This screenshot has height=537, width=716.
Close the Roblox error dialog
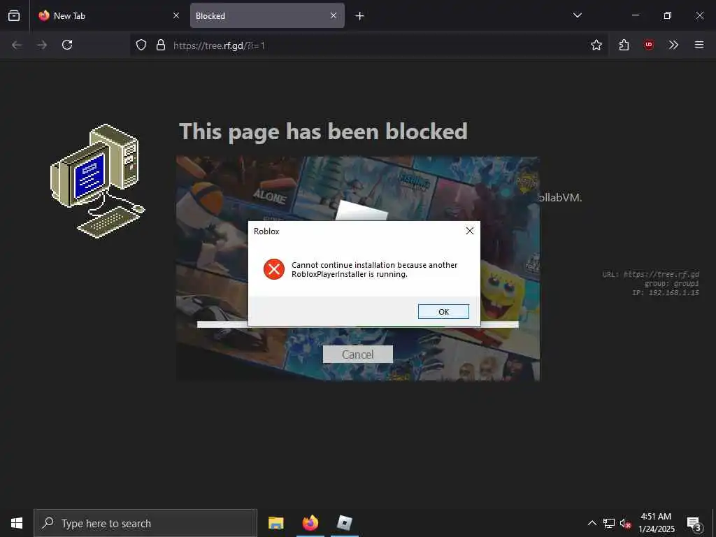469,231
